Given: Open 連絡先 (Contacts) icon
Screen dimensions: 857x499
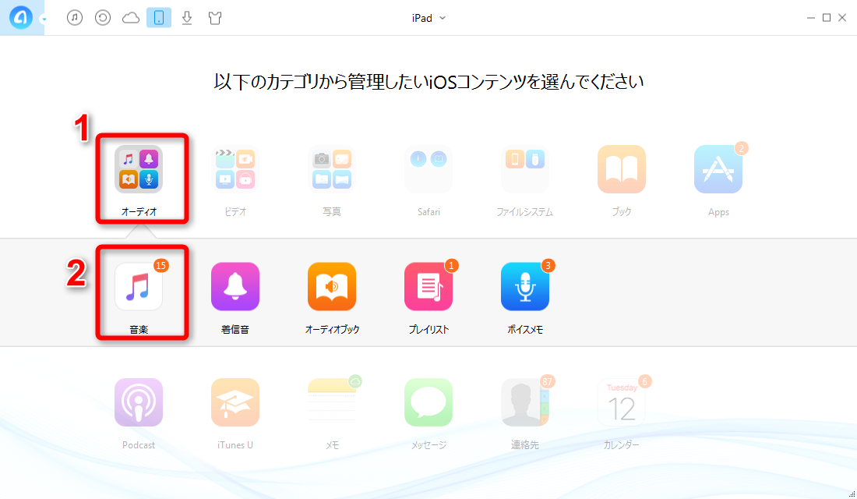Looking at the screenshot, I should [x=524, y=402].
